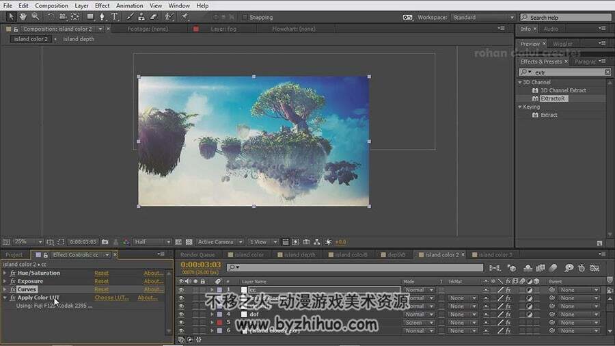This screenshot has width=615, height=346.
Task: Toggle the lock on Effect Controls panel
Action: pos(46,254)
